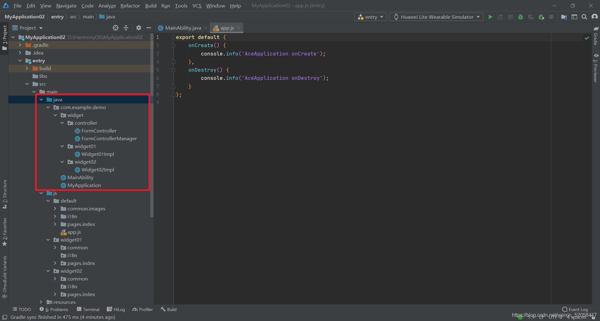Open Project panel settings gear

(x=139, y=28)
